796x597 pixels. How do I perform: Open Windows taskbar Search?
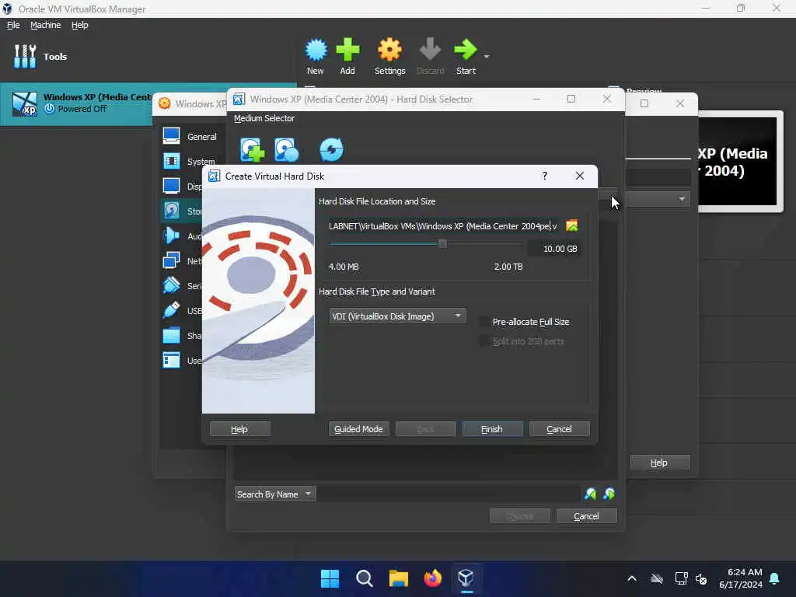(x=364, y=578)
